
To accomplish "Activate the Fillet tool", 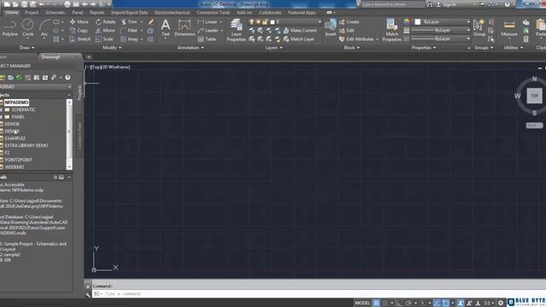I will coord(129,31).
